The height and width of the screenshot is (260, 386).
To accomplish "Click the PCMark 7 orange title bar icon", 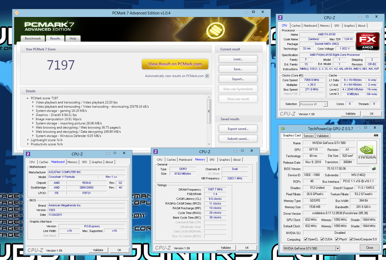I will point(17,13).
